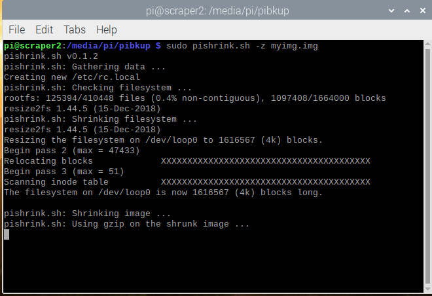Open the File menu
The image size is (432, 296).
click(17, 29)
